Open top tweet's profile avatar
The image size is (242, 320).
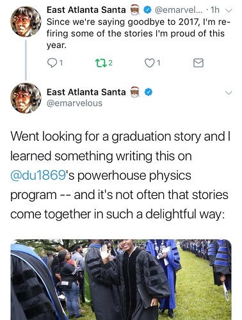pos(26,21)
